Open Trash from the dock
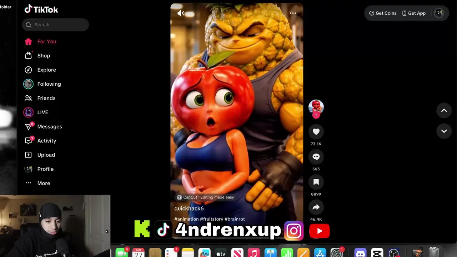Viewport: 457px width, 257px height. pyautogui.click(x=434, y=252)
